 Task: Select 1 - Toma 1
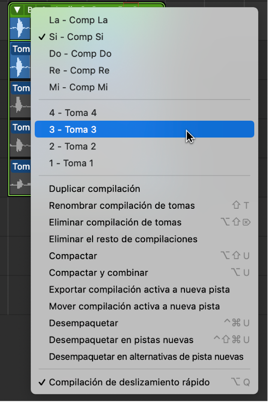71,163
